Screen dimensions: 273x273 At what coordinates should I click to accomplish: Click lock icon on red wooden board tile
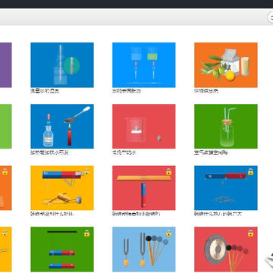168,171
